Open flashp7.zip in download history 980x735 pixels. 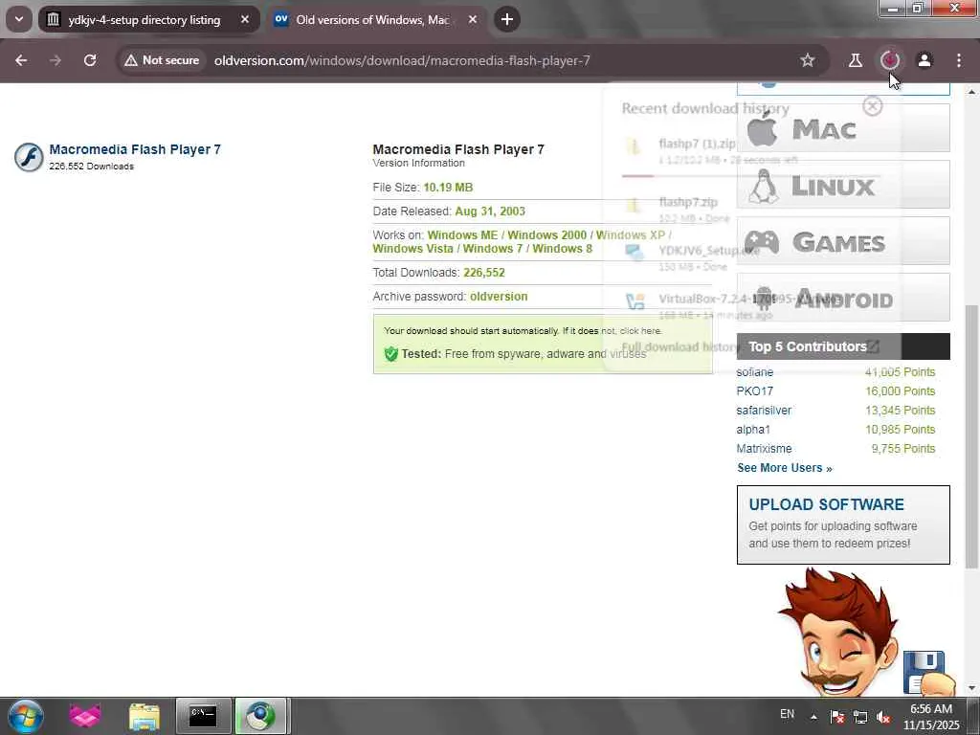pyautogui.click(x=750, y=210)
